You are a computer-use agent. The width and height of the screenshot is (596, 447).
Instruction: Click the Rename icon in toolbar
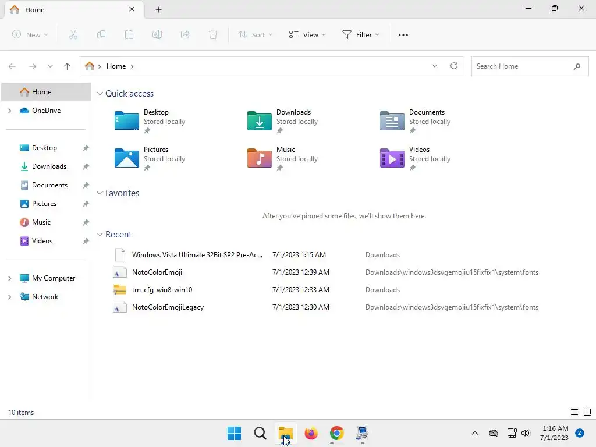pos(157,34)
